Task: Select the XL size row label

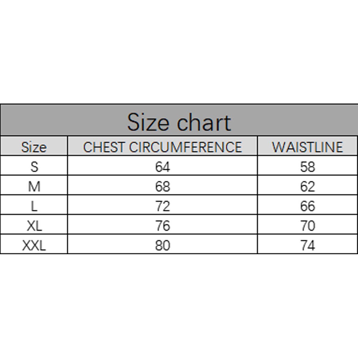Action: coord(34,226)
